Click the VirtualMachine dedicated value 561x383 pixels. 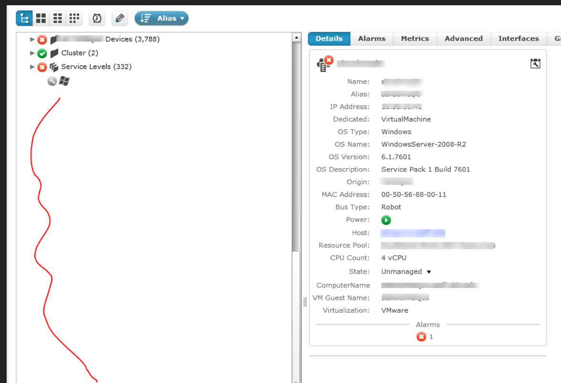pos(406,119)
